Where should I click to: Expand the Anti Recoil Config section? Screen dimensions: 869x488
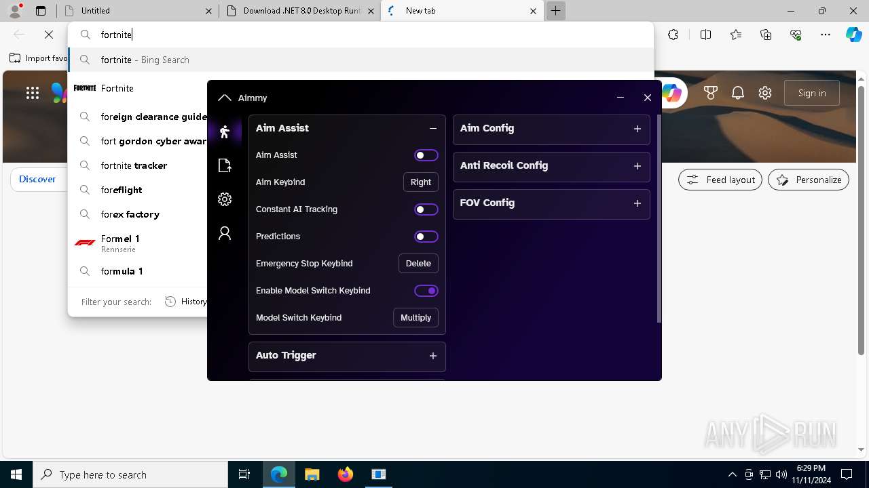[x=637, y=166]
